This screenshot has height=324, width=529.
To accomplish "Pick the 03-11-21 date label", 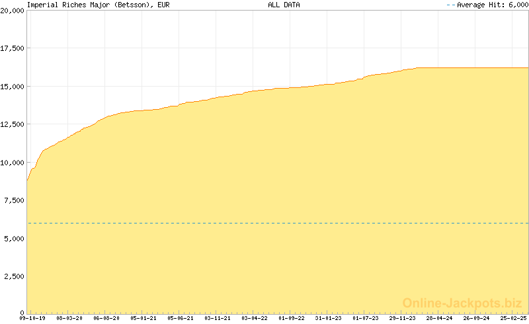I will [218, 318].
